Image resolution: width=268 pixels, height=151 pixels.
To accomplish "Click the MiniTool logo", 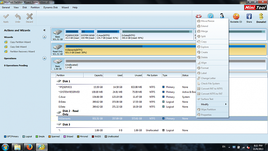I will coord(255,8).
